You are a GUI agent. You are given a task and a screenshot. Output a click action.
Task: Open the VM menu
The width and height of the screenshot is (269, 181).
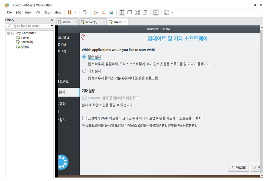[x=38, y=13]
